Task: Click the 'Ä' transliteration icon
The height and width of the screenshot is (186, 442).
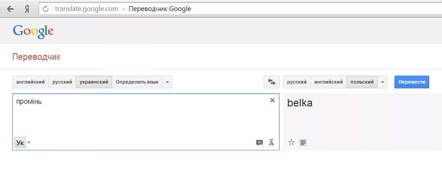Action: tap(271, 142)
